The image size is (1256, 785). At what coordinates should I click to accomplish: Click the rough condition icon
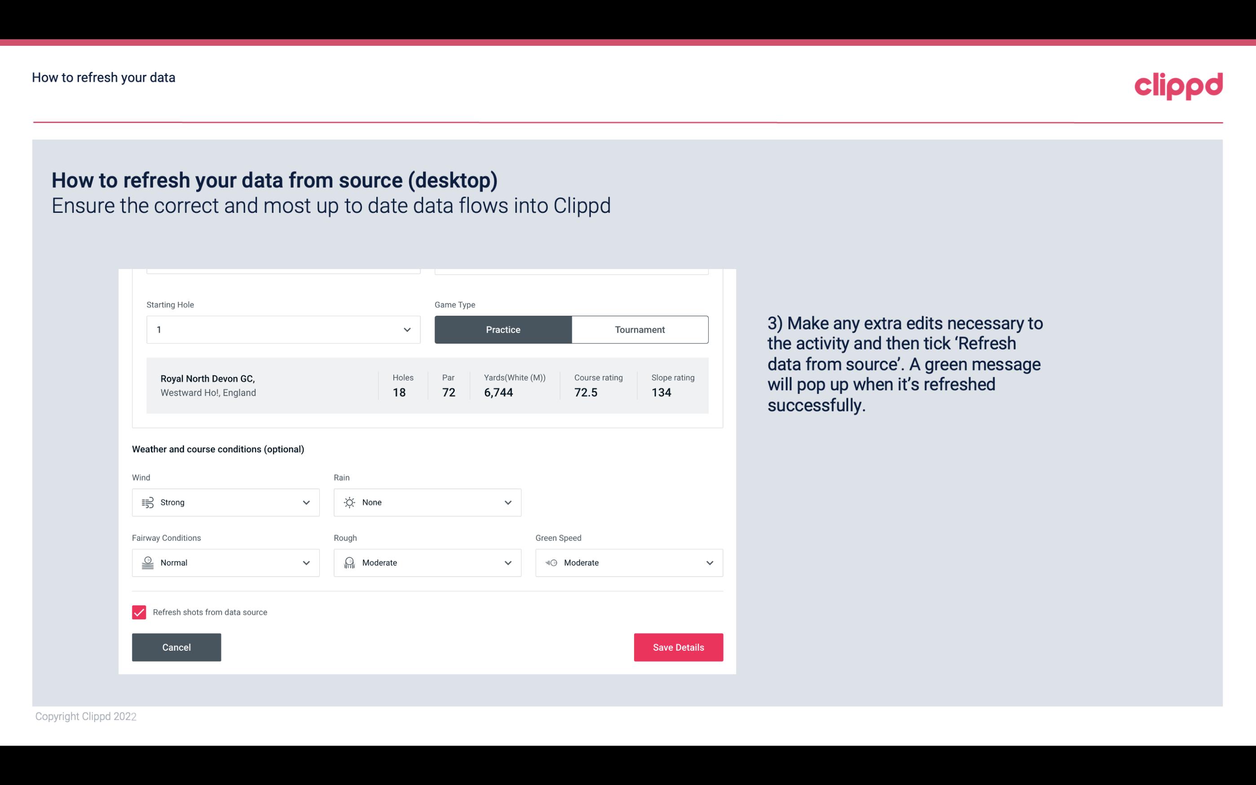(x=349, y=563)
